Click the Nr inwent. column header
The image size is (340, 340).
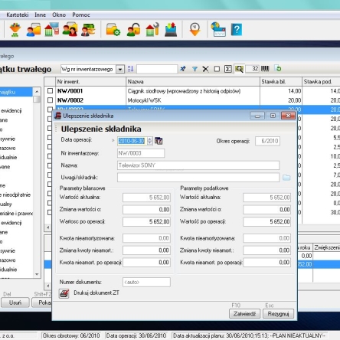point(91,82)
